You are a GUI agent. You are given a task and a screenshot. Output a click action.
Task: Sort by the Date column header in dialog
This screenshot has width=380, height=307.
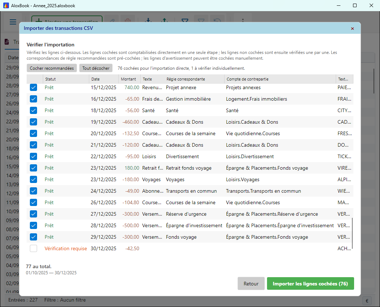[104, 79]
